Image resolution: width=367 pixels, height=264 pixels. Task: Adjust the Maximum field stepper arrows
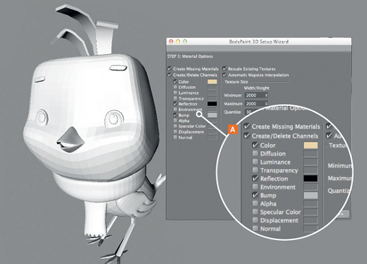266,103
